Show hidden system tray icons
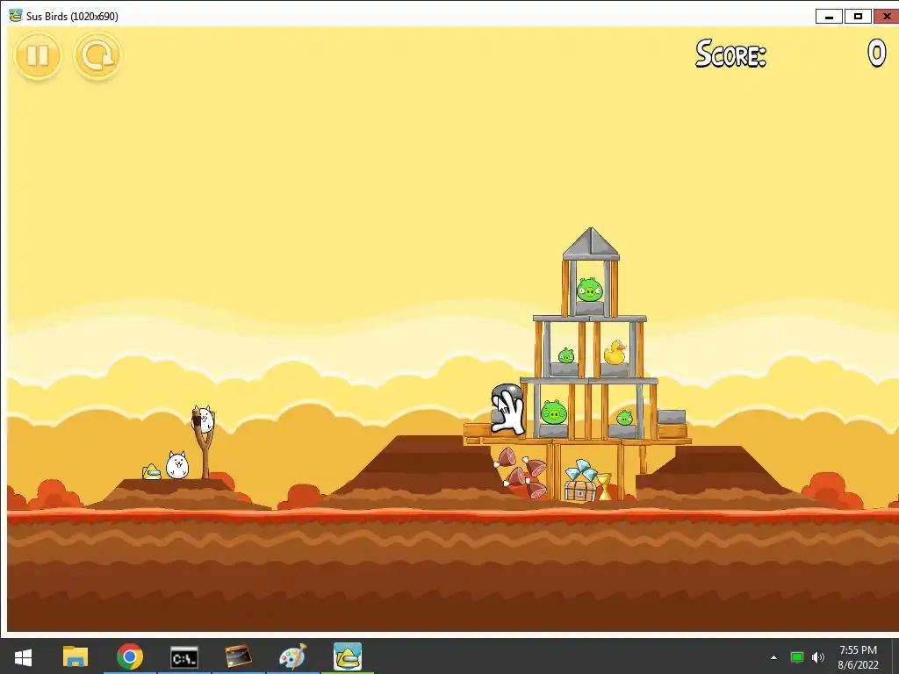The width and height of the screenshot is (899, 674). coord(773,657)
